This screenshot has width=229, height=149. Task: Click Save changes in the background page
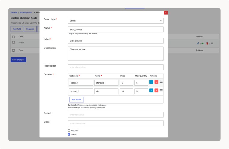[18, 60]
